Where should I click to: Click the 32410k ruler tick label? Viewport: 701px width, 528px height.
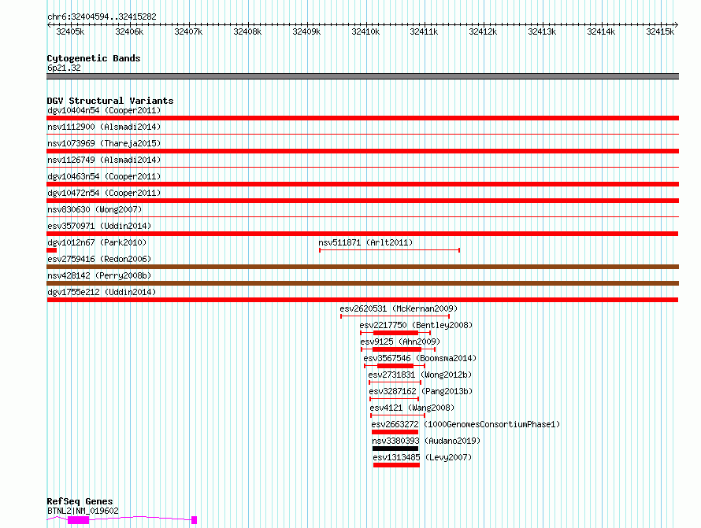(365, 31)
